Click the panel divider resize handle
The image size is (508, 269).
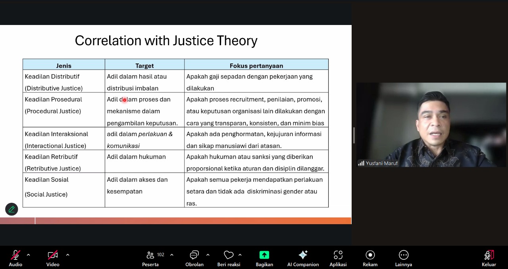click(x=354, y=135)
